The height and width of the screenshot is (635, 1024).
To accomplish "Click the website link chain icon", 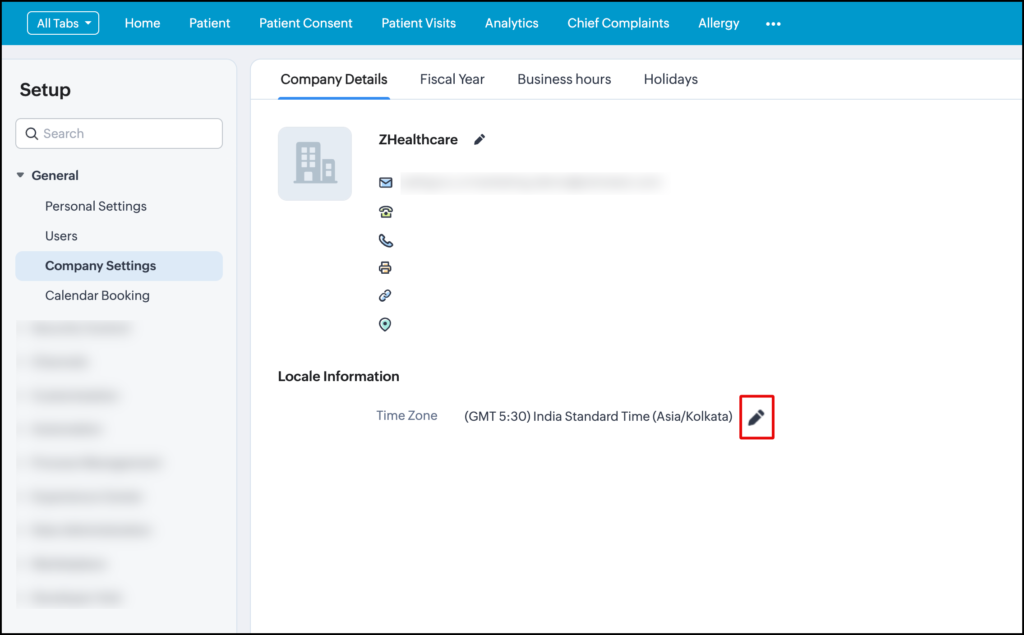I will tap(385, 296).
